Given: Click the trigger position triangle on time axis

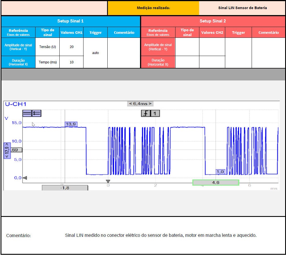Looking at the screenshot, I should [108, 181].
